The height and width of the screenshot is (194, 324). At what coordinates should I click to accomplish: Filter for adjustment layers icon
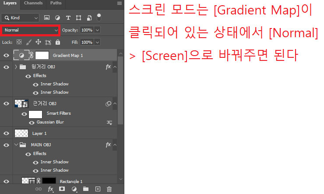click(x=57, y=18)
